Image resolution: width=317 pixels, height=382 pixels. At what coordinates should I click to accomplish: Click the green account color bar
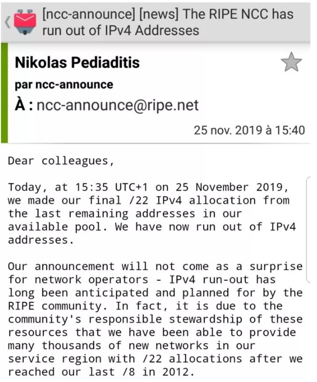[x=4, y=93]
